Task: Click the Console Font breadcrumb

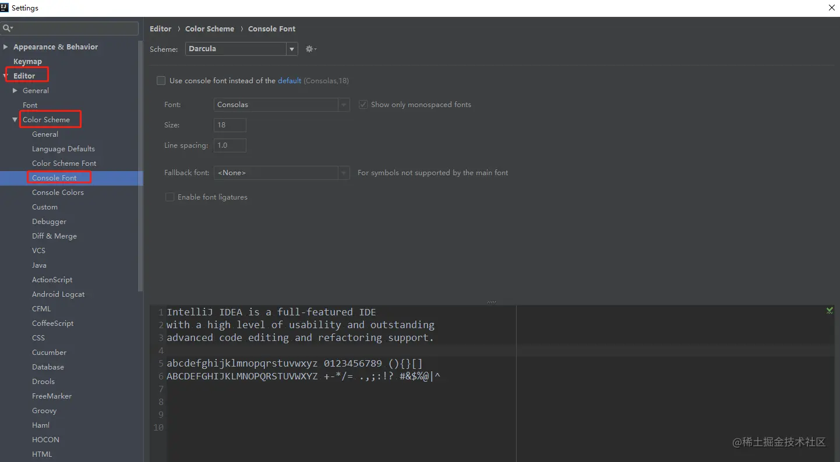Action: (x=272, y=29)
